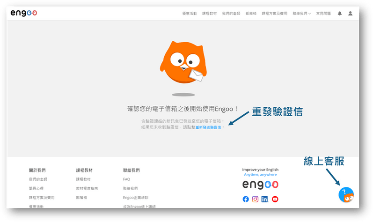
Task: Open 優惠活動 in the top navigation
Action: coord(190,14)
